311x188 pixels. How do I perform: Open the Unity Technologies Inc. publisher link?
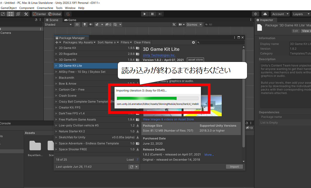[x=159, y=55]
